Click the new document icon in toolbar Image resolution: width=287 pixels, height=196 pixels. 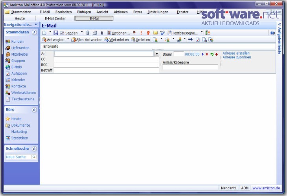pos(44,33)
